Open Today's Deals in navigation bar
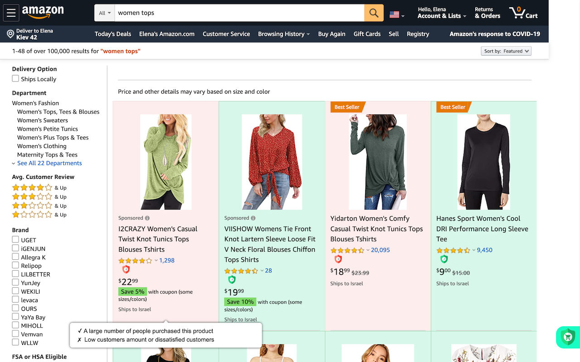 [113, 34]
